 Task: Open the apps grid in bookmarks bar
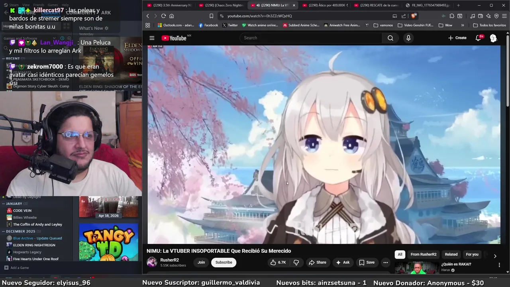click(148, 25)
